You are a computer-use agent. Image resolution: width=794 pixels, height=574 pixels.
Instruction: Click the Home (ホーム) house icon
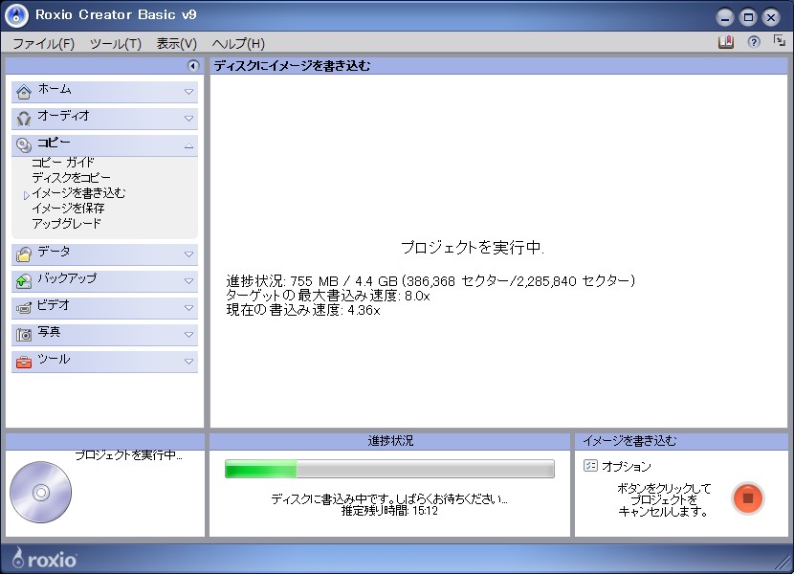point(23,92)
